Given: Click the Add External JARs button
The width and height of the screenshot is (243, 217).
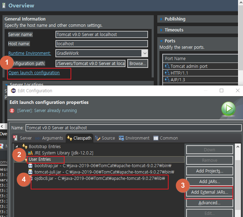Looking at the screenshot, I should 209,192.
